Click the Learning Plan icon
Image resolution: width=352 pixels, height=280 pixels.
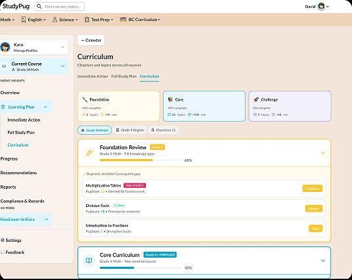point(3,107)
